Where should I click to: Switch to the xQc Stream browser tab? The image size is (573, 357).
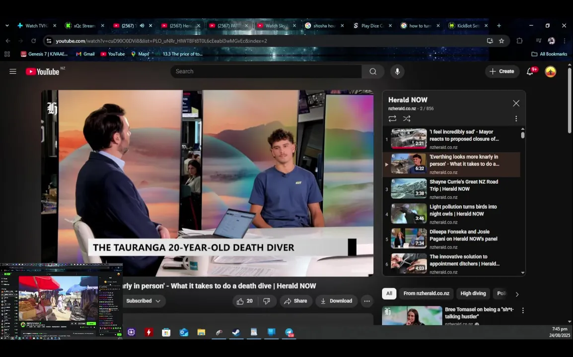click(x=85, y=26)
